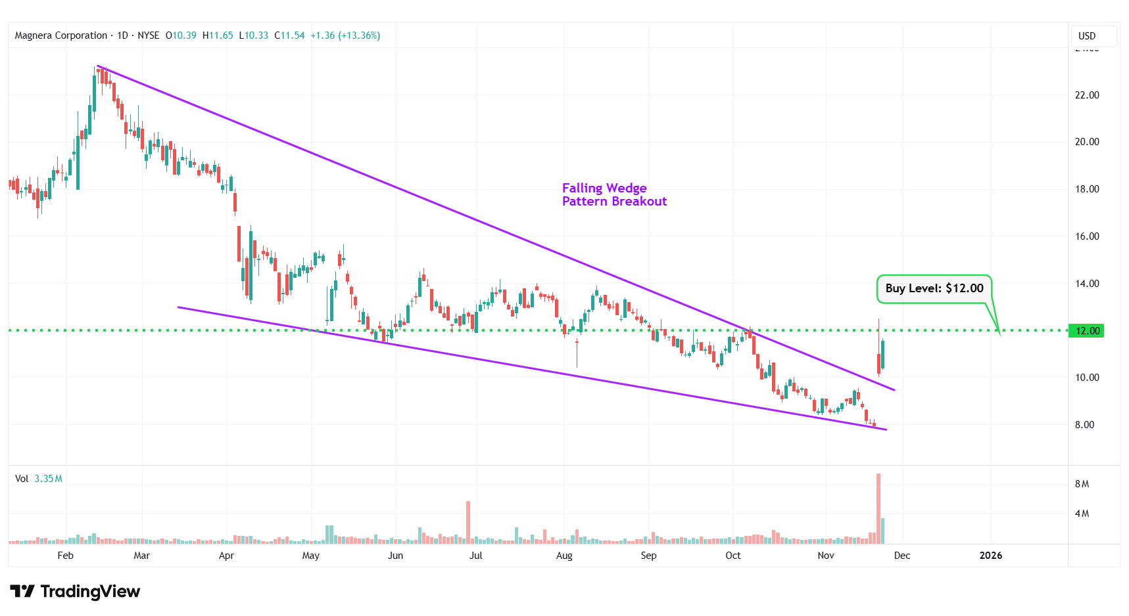Image resolution: width=1129 pixels, height=616 pixels.
Task: Click the 22.00 price axis label
Action: pyautogui.click(x=1086, y=95)
